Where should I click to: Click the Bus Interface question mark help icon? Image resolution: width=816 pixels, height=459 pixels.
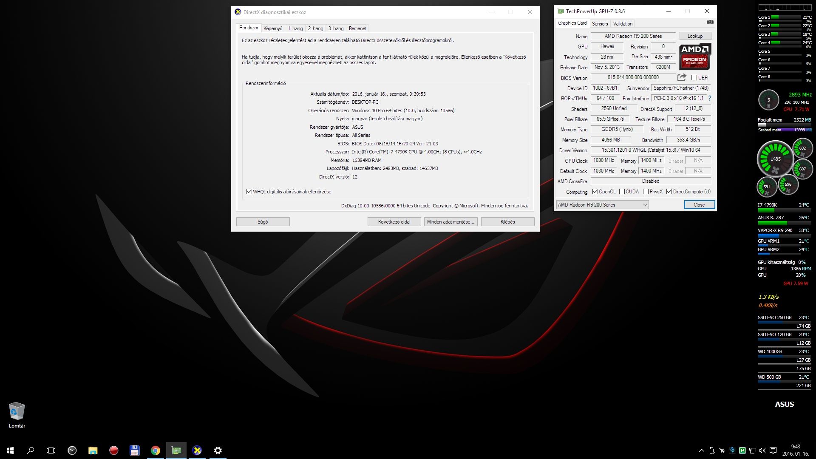pyautogui.click(x=709, y=98)
